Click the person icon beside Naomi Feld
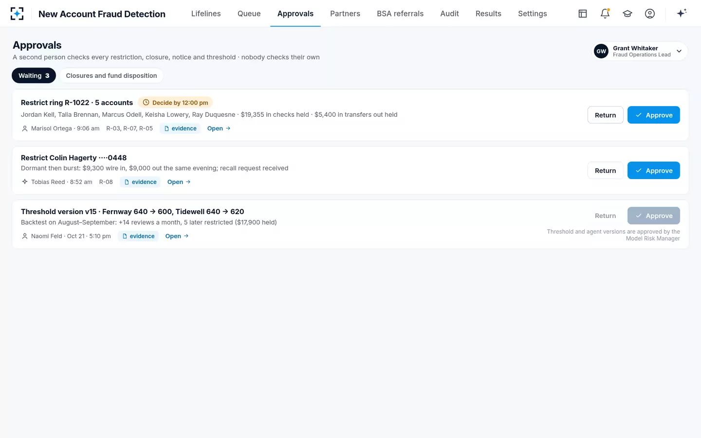Screen dimensions: 701x438 (25, 236)
